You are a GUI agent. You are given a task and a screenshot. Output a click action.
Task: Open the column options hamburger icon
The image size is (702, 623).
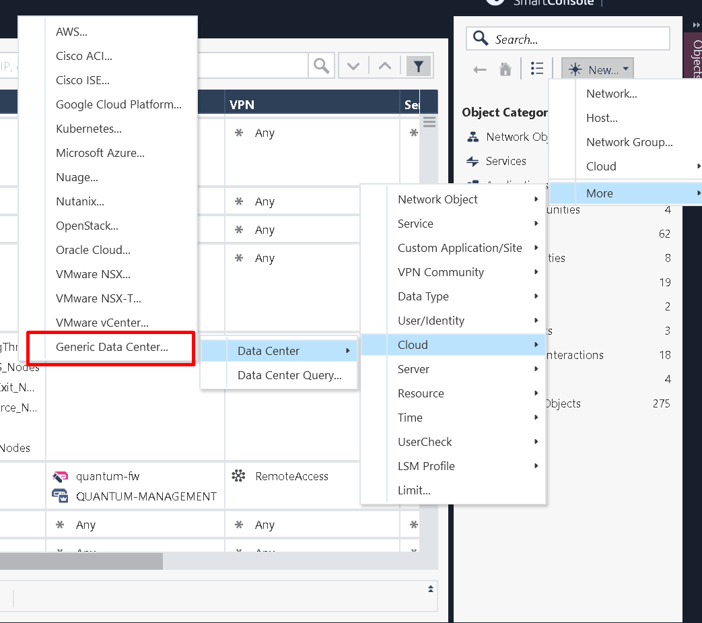click(429, 122)
